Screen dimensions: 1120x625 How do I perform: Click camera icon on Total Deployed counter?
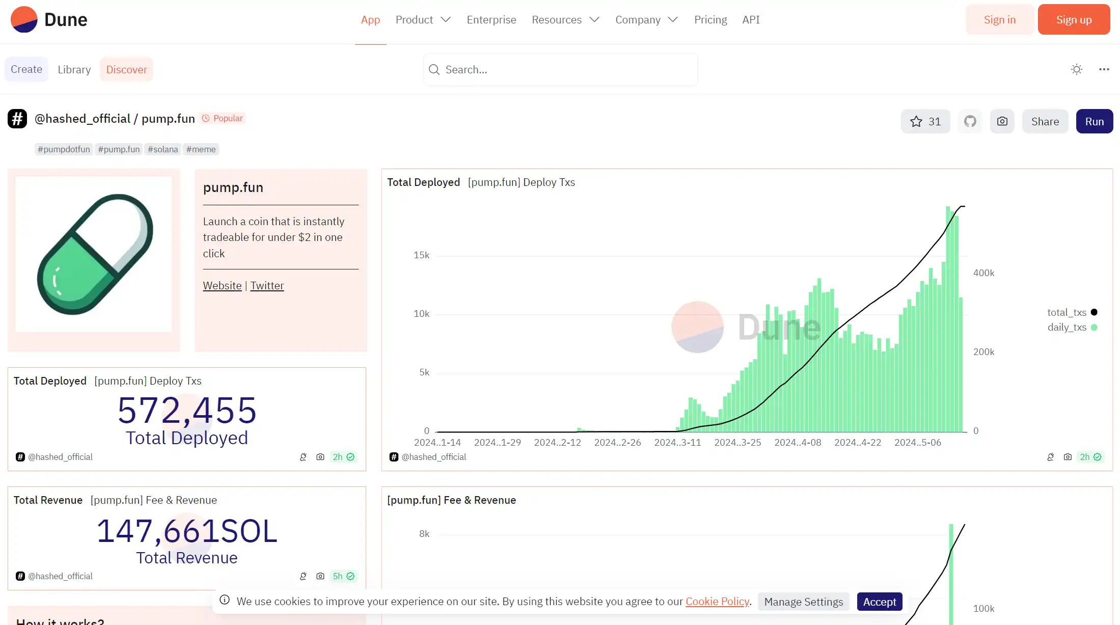pos(320,457)
